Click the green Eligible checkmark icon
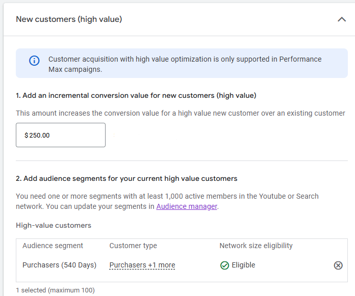The image size is (355, 296). pyautogui.click(x=224, y=265)
